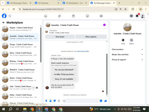Send quick reply In talks. I'll let you know.

(64, 74)
